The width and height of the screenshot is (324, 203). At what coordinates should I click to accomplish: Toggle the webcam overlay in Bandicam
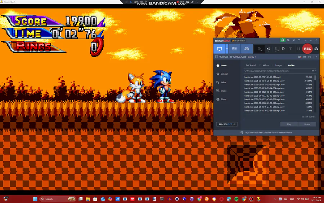tap(259, 49)
